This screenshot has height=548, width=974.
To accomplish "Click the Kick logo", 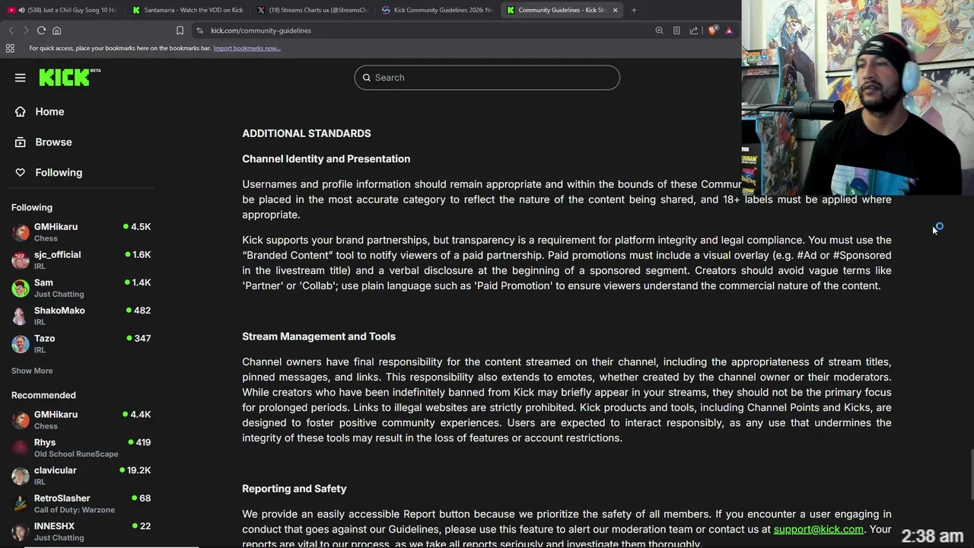I will [x=69, y=77].
